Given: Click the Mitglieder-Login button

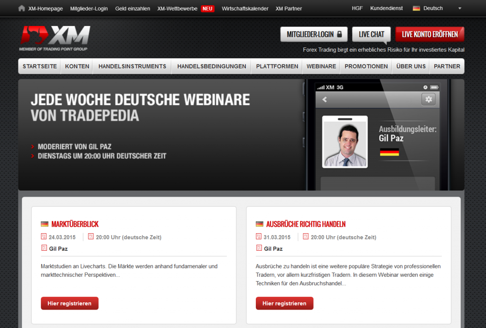Looking at the screenshot, I should 314,34.
